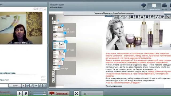Select the NovAge section slide thumbnail
The width and height of the screenshot is (171, 96).
pos(56,68)
